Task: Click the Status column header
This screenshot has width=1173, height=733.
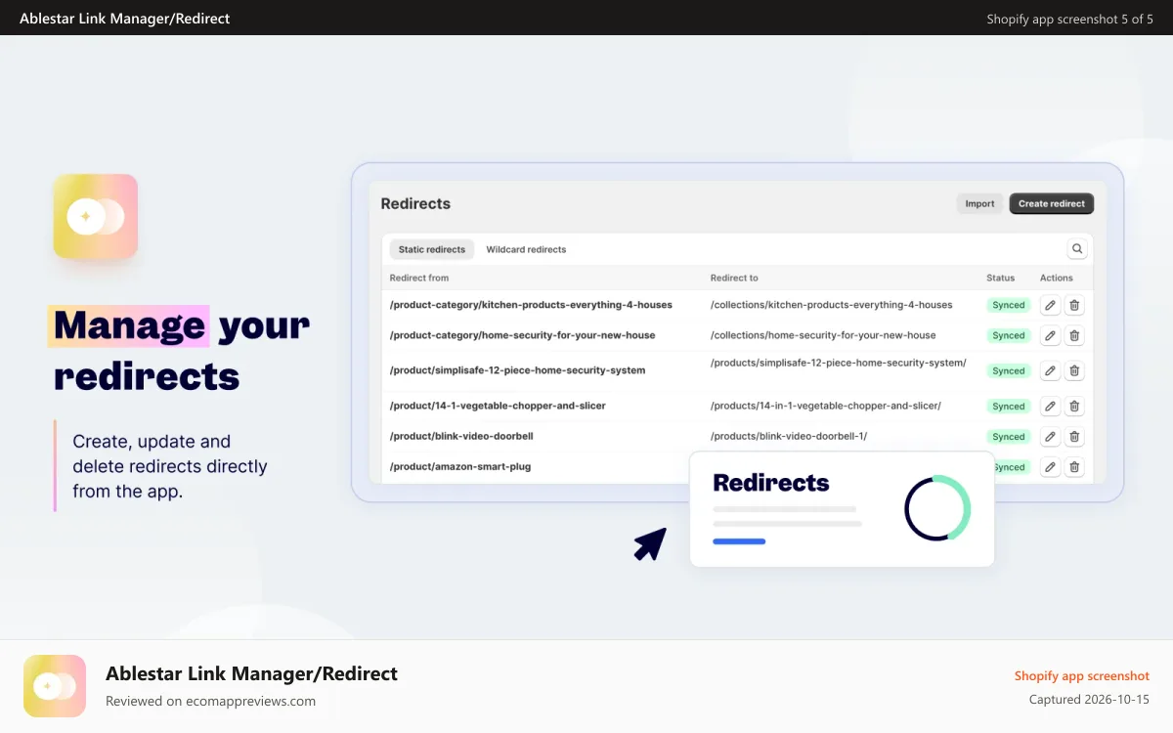Action: tap(1000, 278)
